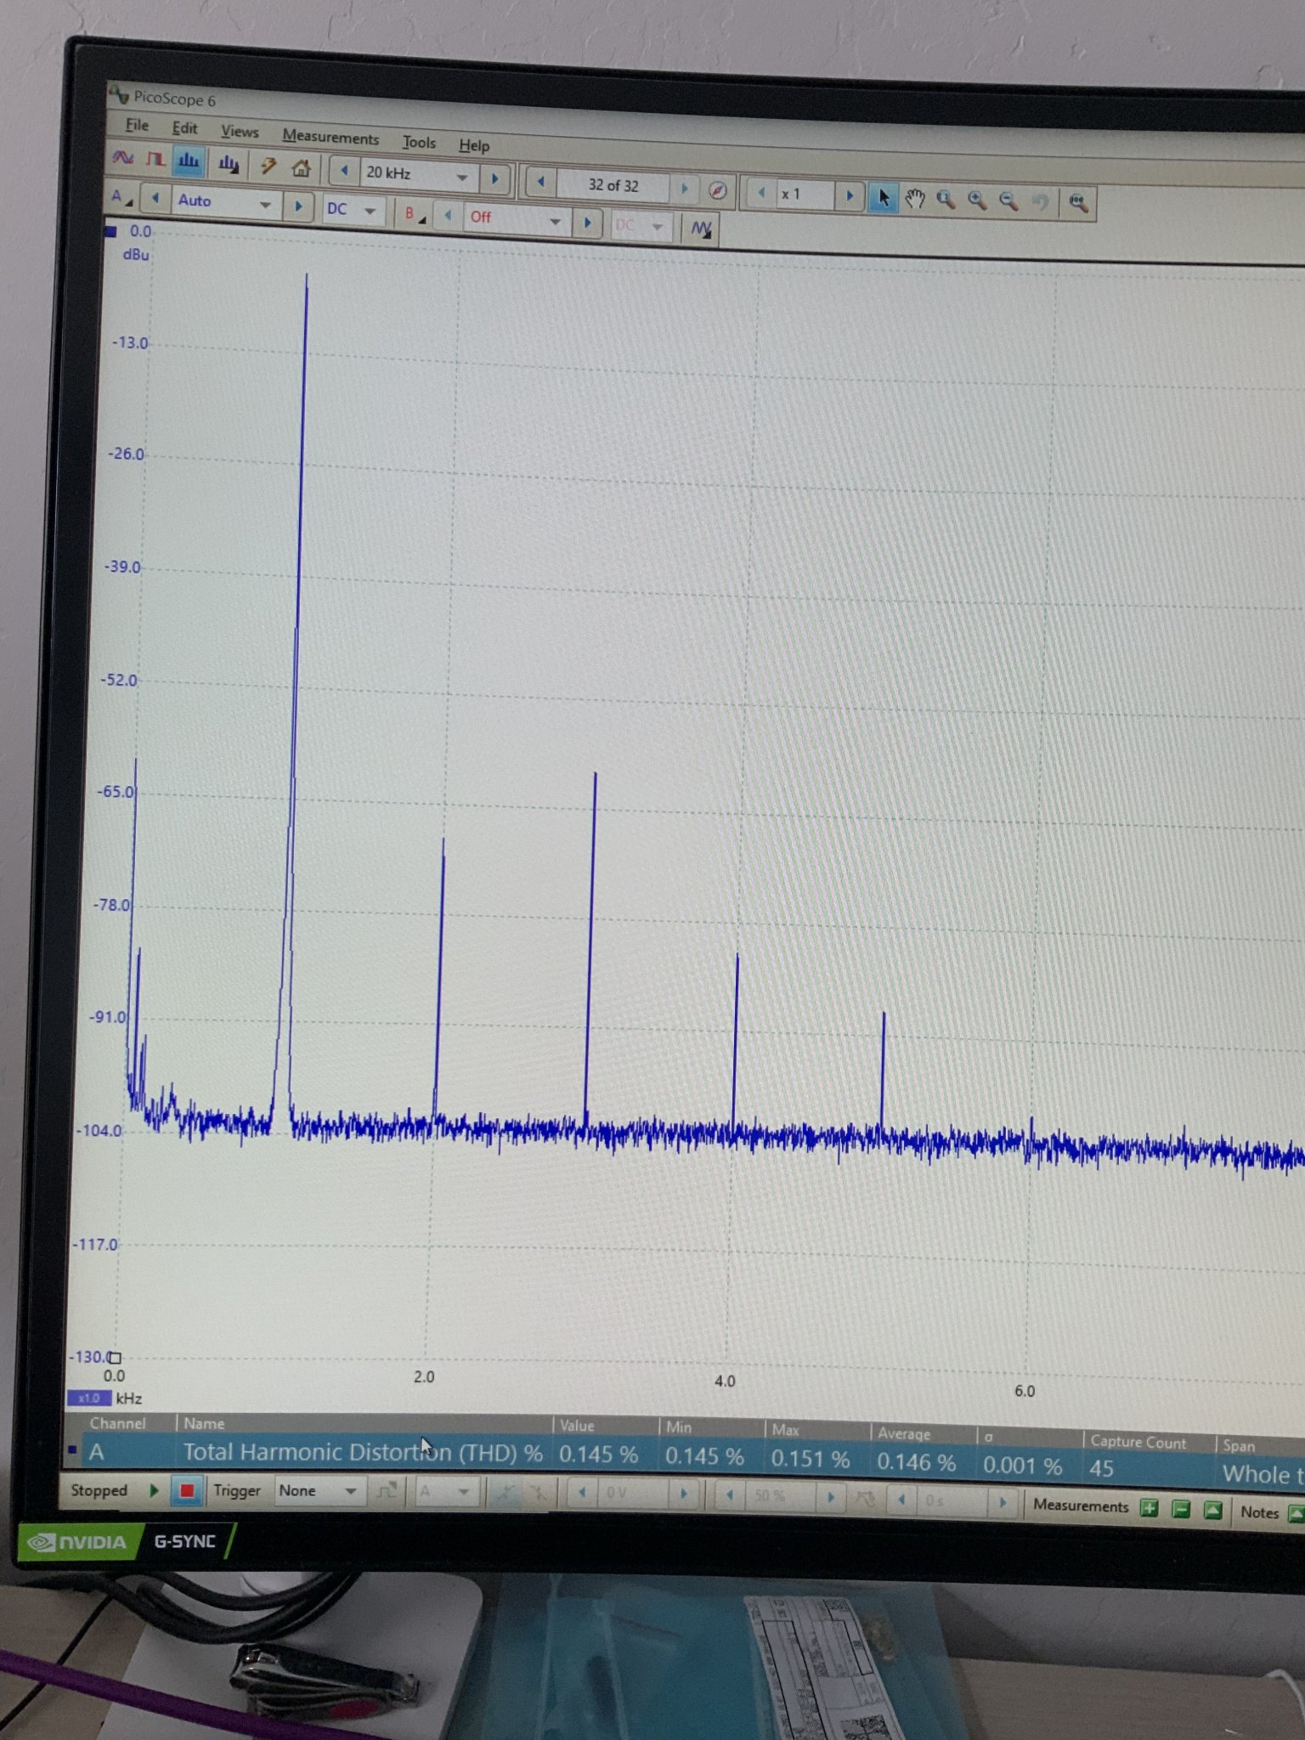
Task: Open the Channel A options button
Action: coord(120,196)
